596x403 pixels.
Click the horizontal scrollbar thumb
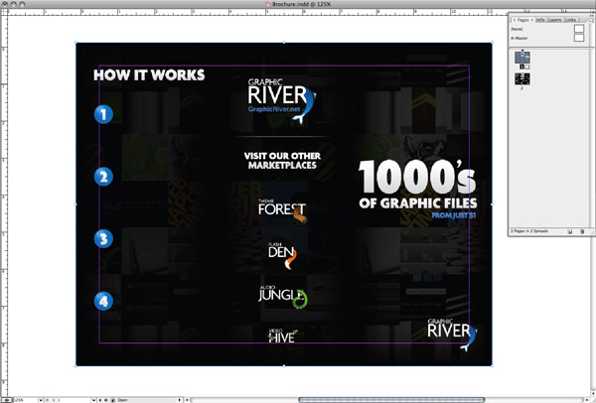(391, 400)
